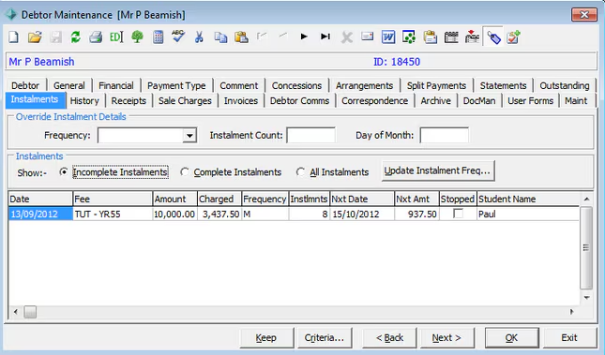The image size is (605, 355).
Task: Click the window with green dots icon
Action: (409, 37)
